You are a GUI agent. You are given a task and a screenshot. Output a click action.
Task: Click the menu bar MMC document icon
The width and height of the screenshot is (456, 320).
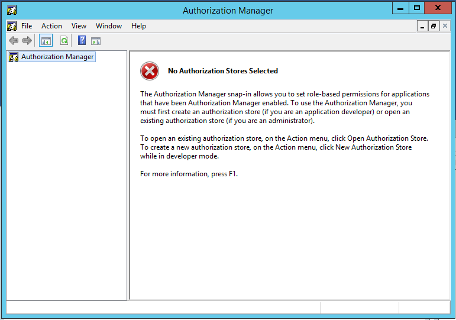(12, 26)
